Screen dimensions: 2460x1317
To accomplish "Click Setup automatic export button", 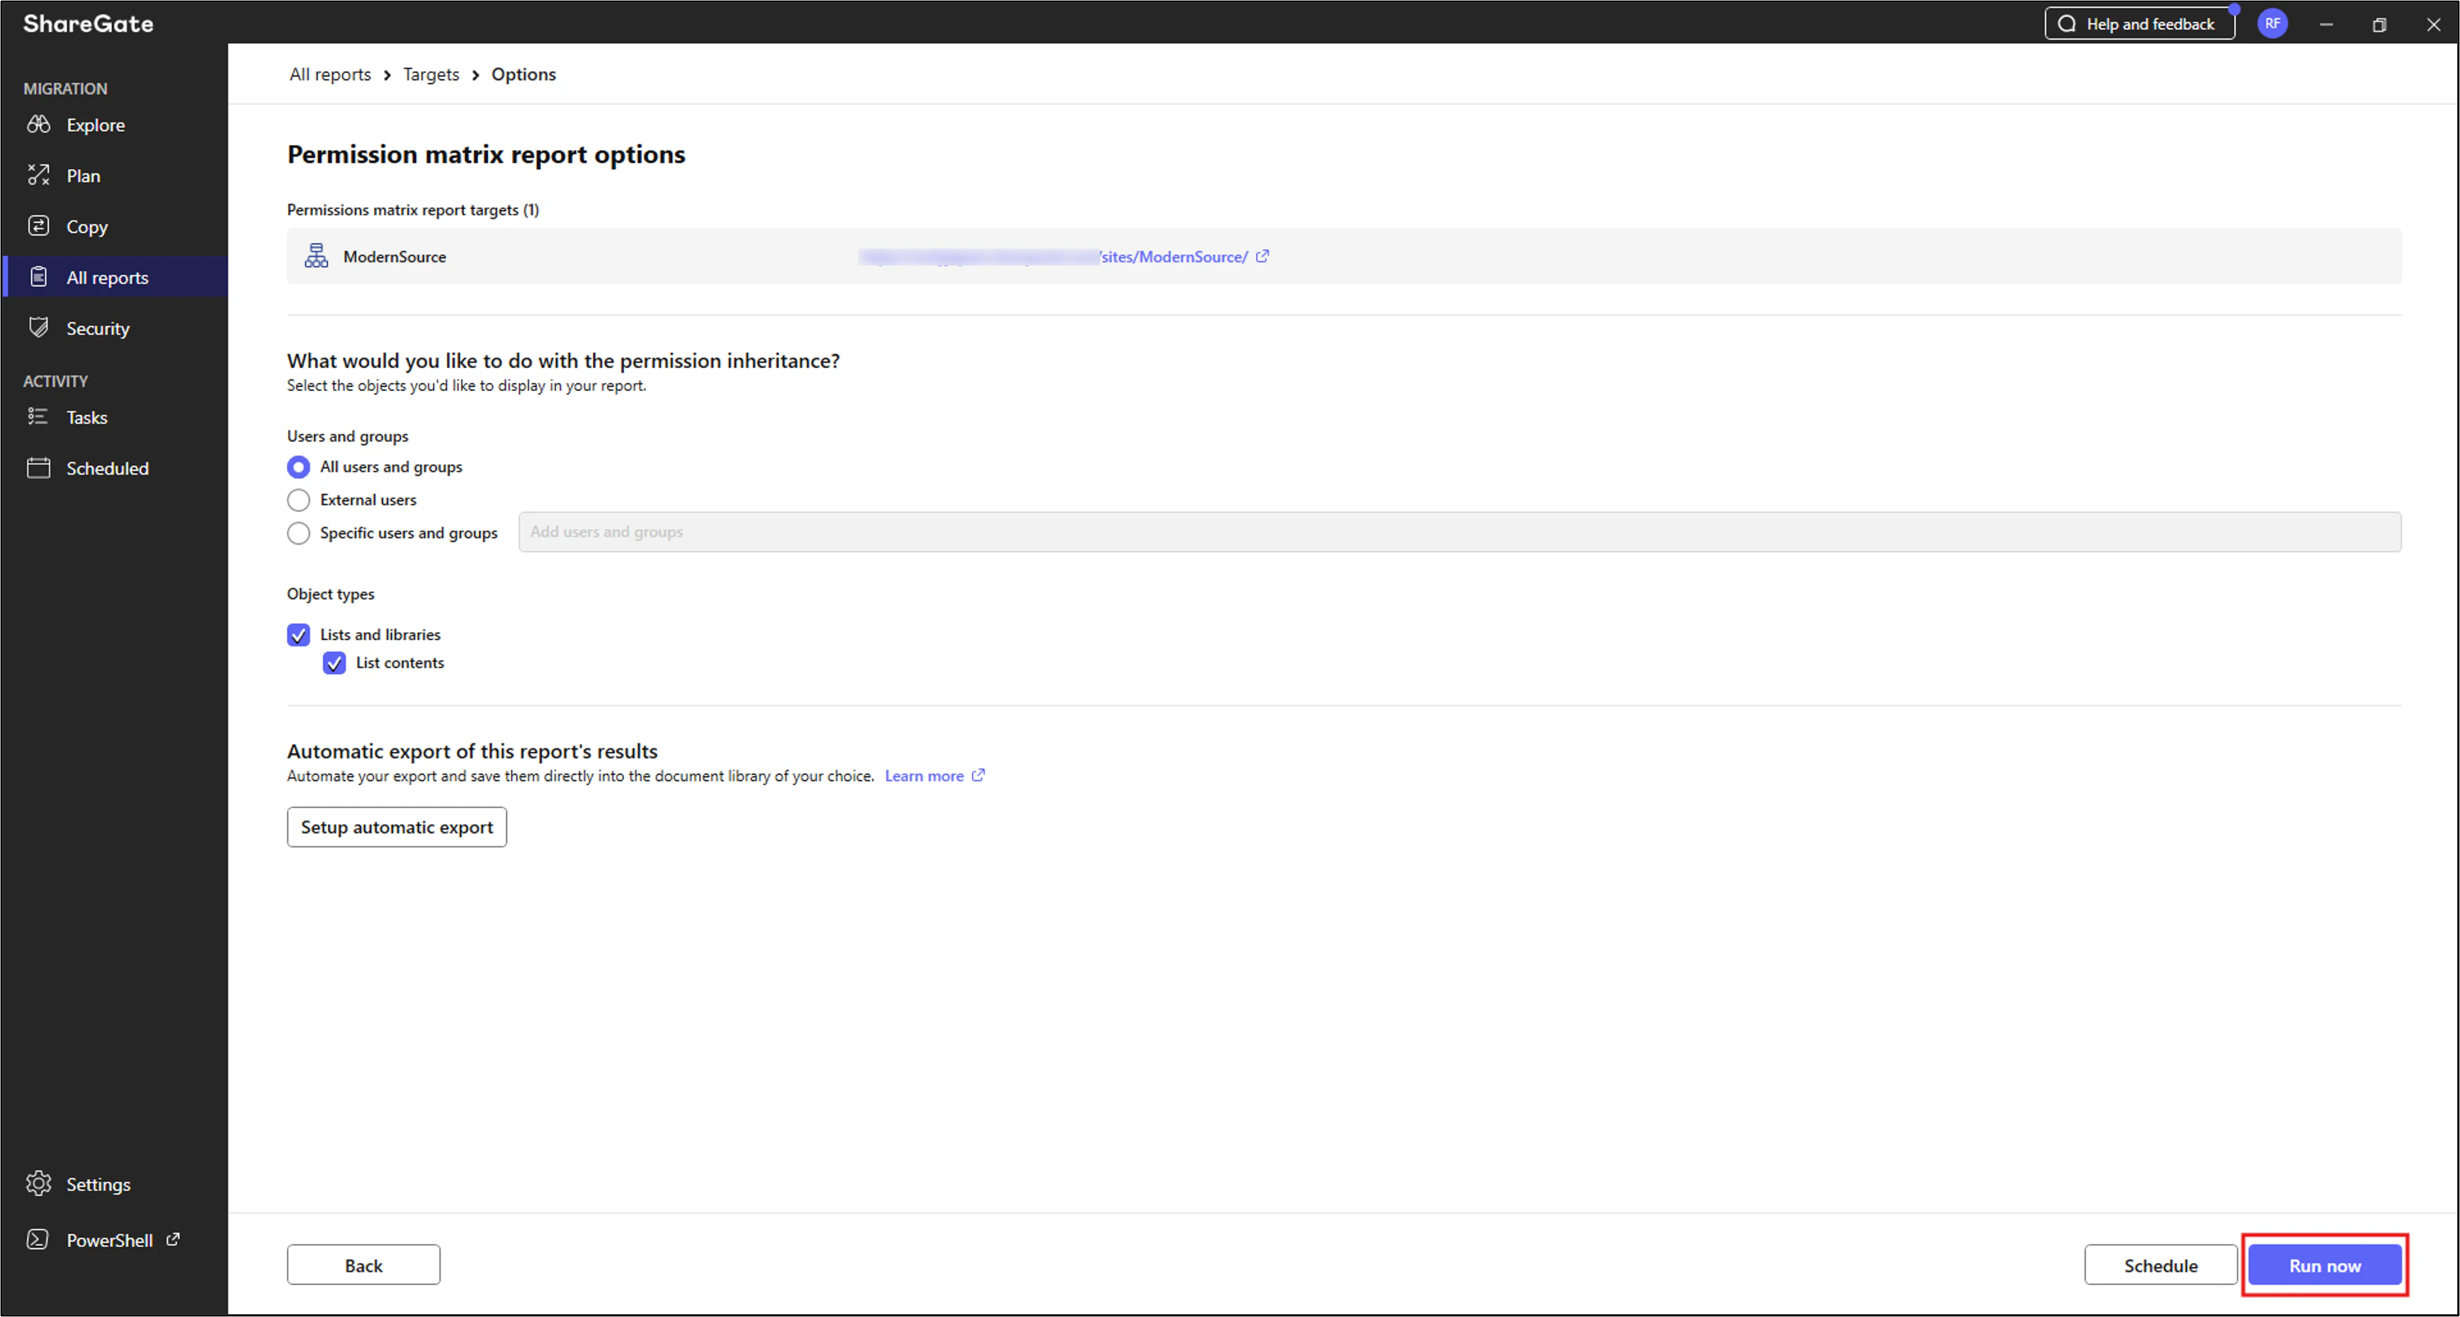I will [397, 826].
